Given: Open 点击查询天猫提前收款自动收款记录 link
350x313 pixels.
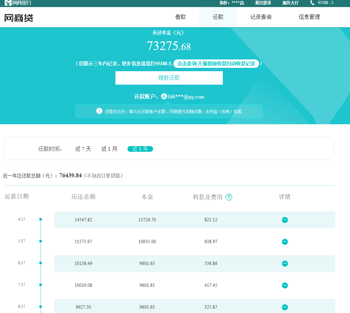Looking at the screenshot, I should [216, 64].
